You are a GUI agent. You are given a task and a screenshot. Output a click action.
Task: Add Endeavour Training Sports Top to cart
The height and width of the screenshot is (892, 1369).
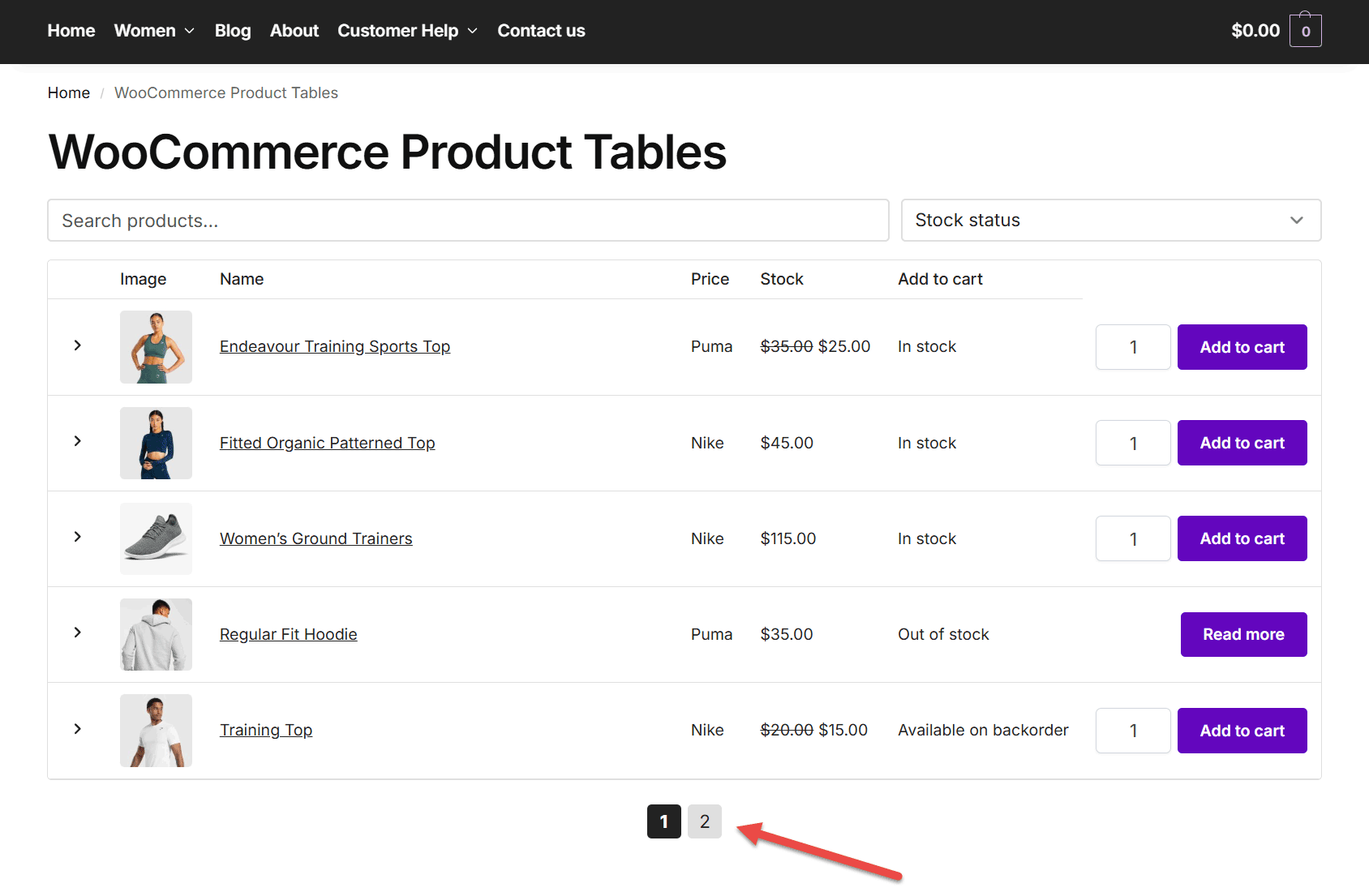1242,346
